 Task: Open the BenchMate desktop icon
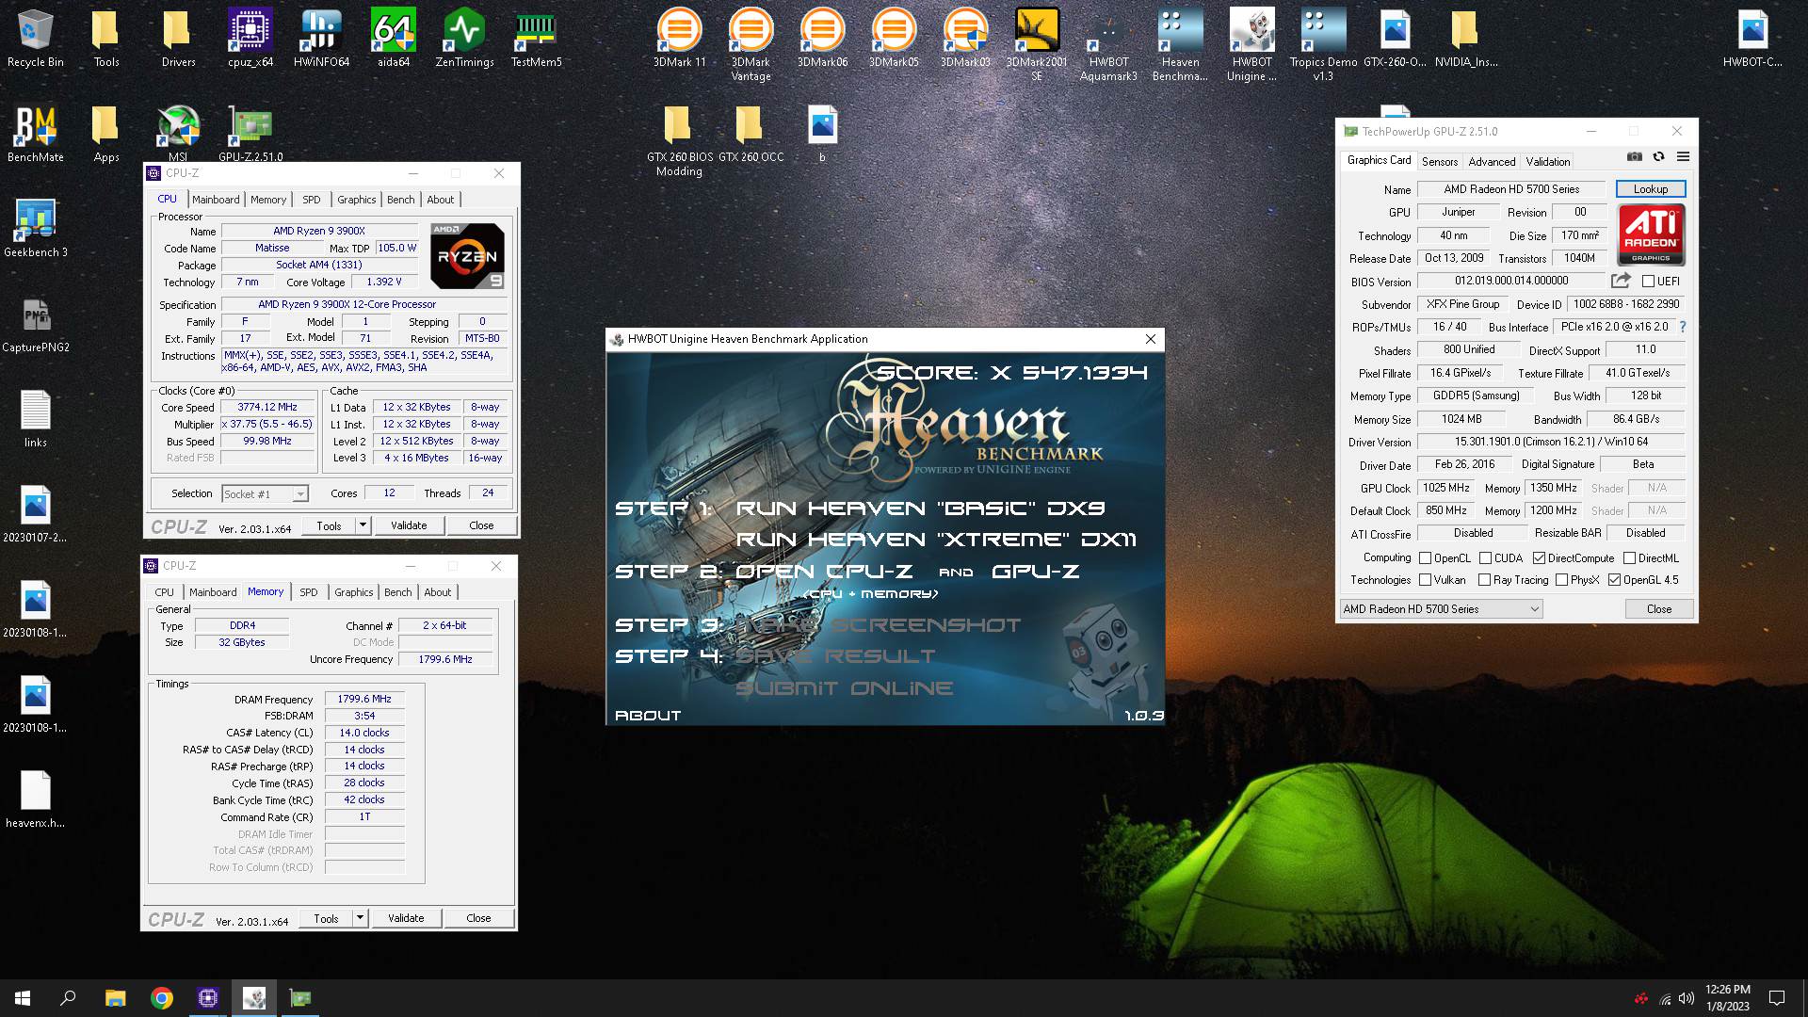(36, 134)
